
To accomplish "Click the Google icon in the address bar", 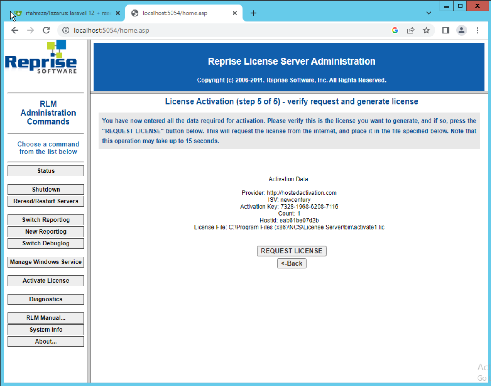I will (x=395, y=30).
